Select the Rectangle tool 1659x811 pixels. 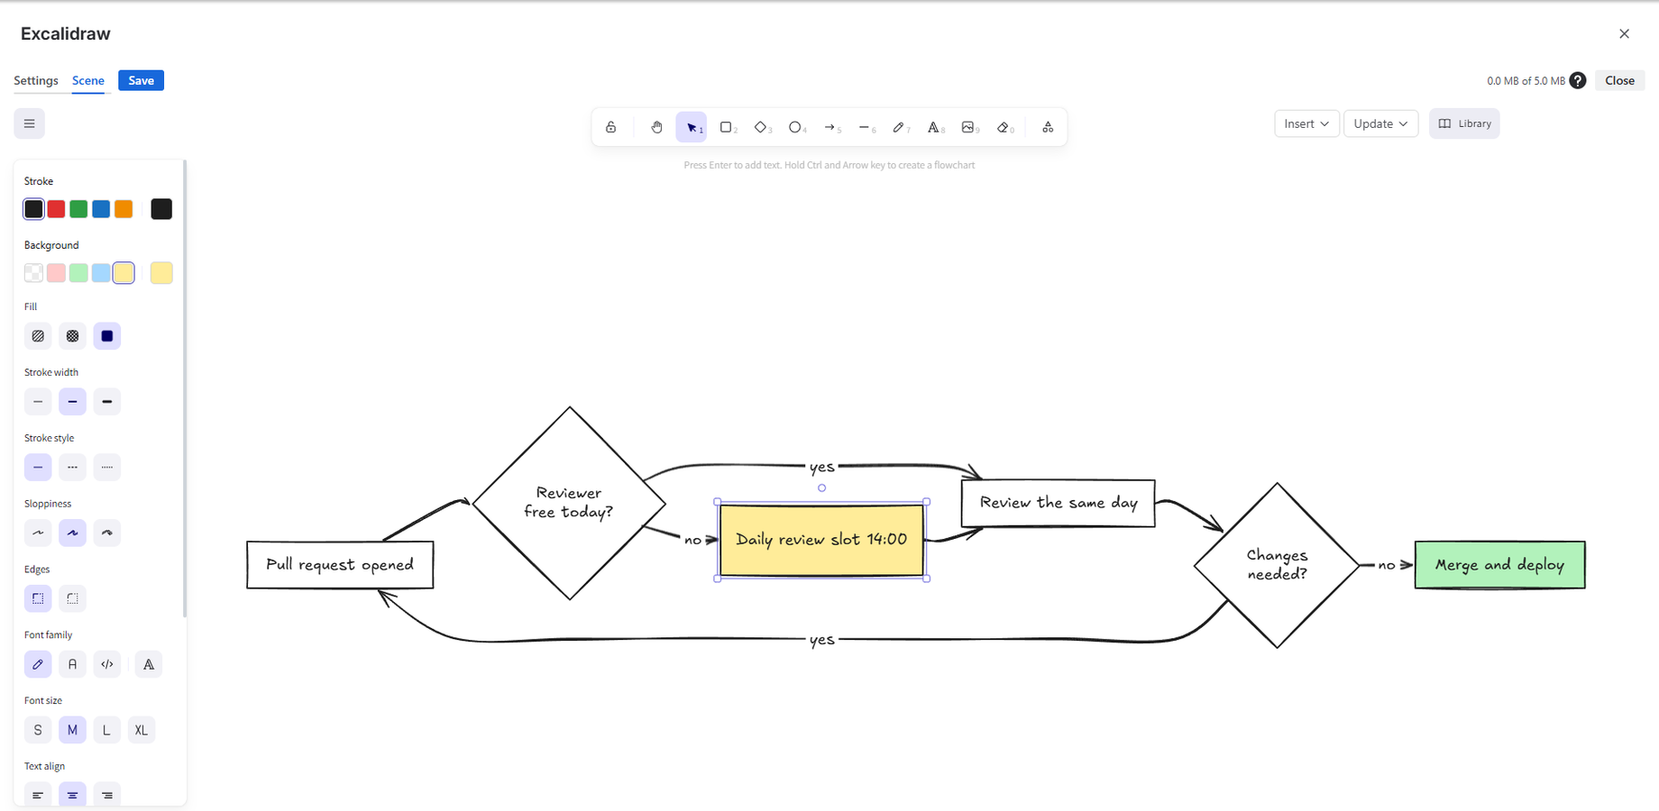pyautogui.click(x=726, y=127)
